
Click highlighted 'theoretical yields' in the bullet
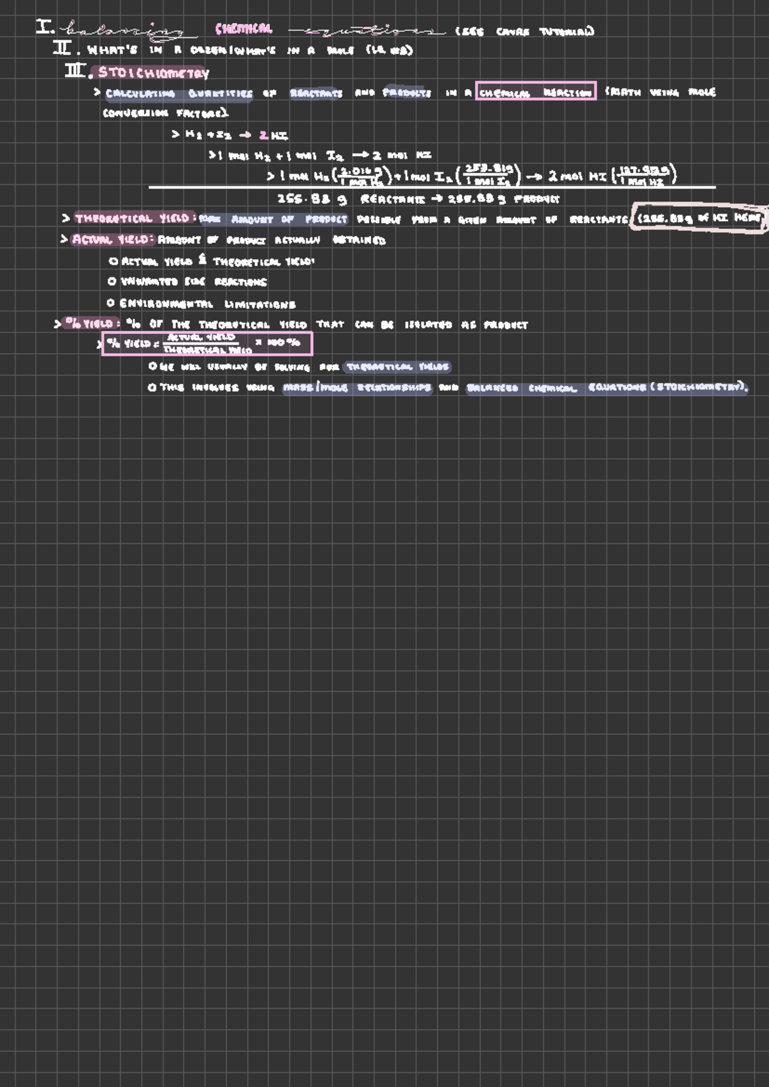pyautogui.click(x=397, y=367)
